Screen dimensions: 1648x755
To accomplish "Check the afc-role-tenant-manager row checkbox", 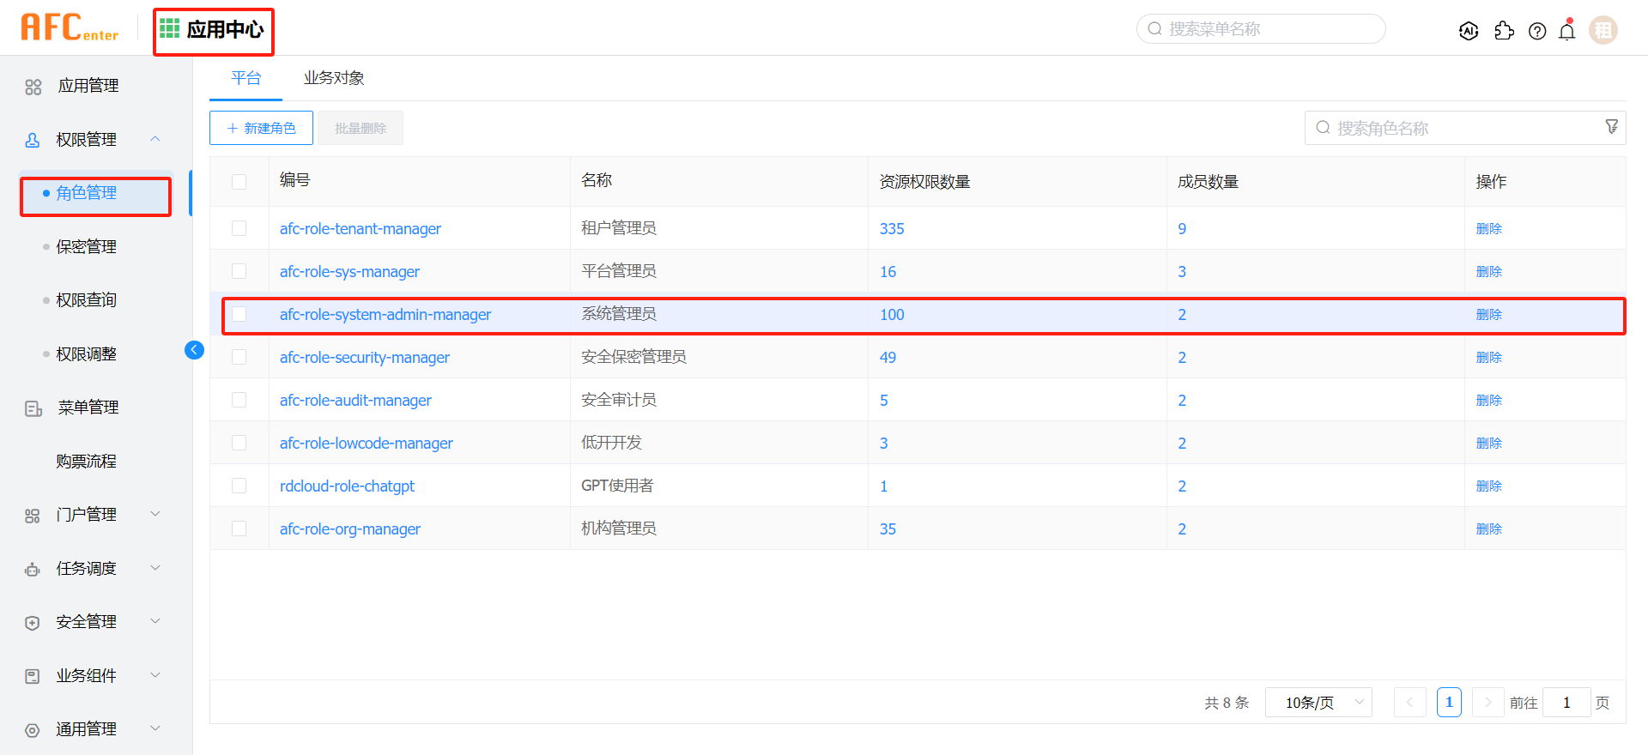I will [239, 228].
